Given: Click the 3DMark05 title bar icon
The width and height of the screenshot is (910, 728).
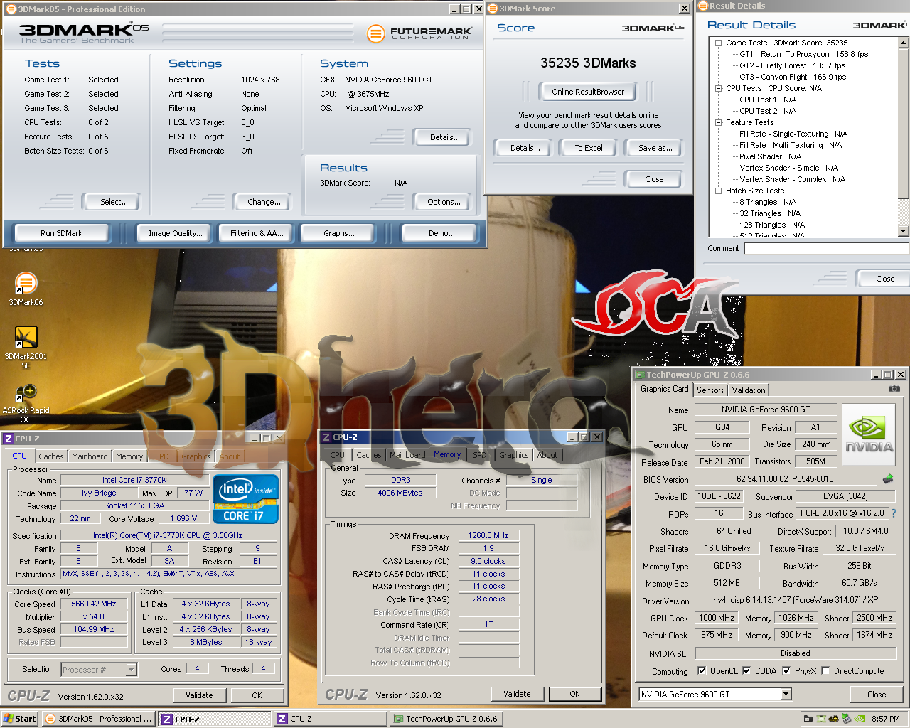Looking at the screenshot, I should pyautogui.click(x=11, y=9).
